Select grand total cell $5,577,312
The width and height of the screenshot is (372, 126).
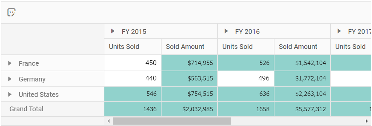(302, 109)
